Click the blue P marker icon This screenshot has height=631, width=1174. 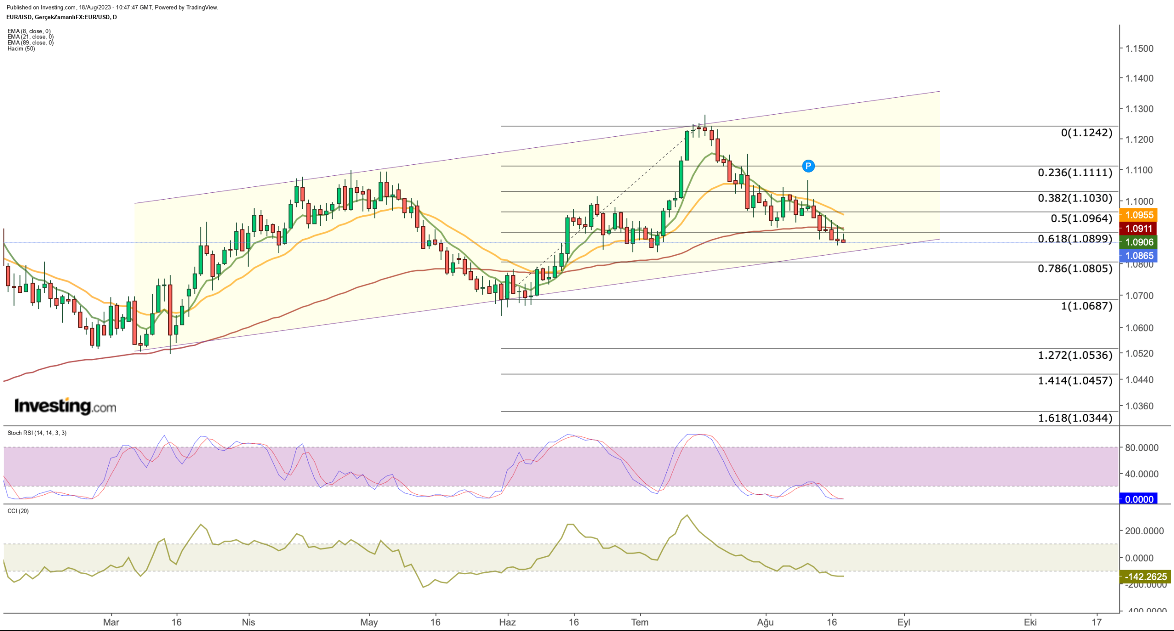point(808,166)
